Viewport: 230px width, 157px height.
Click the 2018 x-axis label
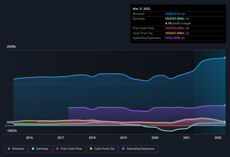pyautogui.click(x=92, y=138)
